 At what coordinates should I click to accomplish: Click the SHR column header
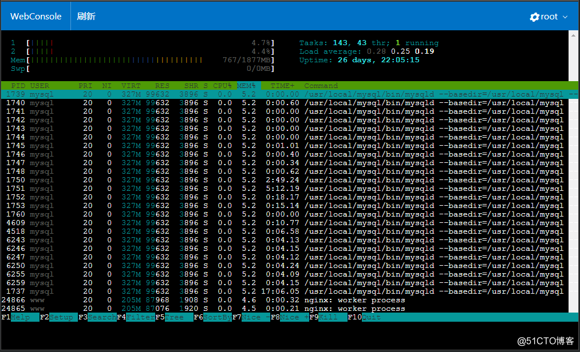tap(191, 86)
